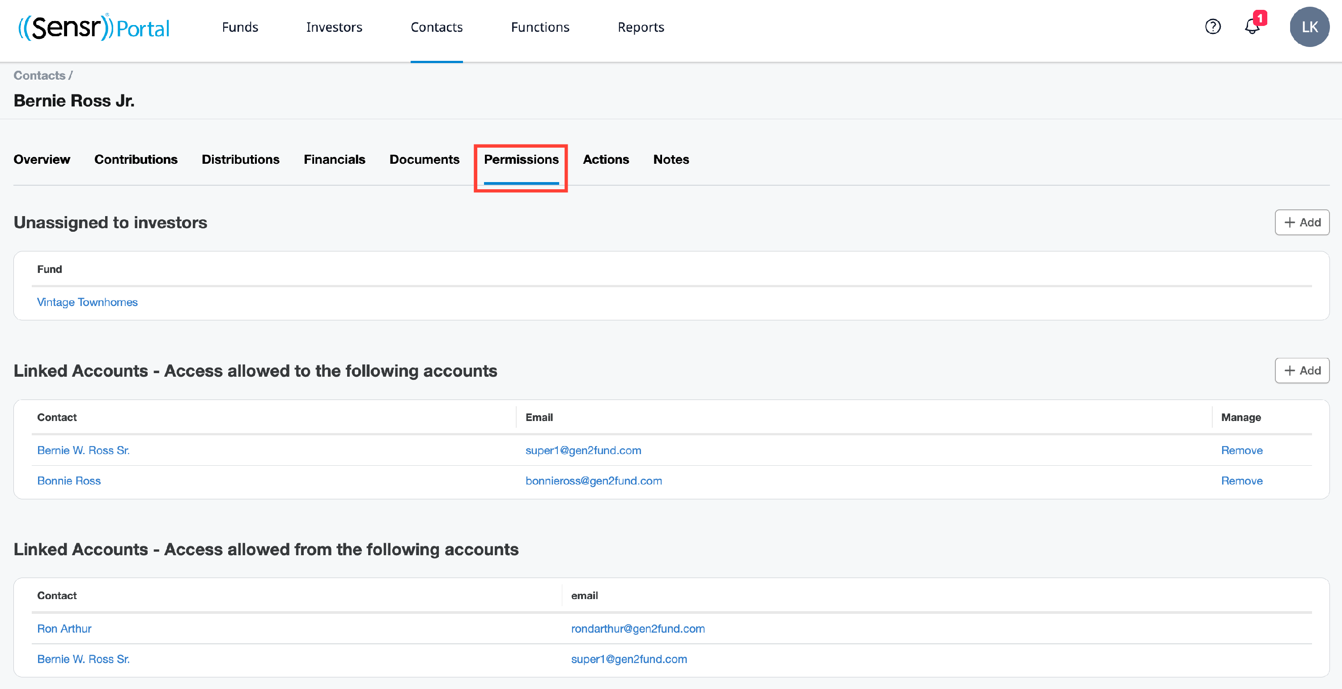Open Bernie W. Ross Sr. in allowed-from table
Image resolution: width=1342 pixels, height=689 pixels.
click(83, 659)
